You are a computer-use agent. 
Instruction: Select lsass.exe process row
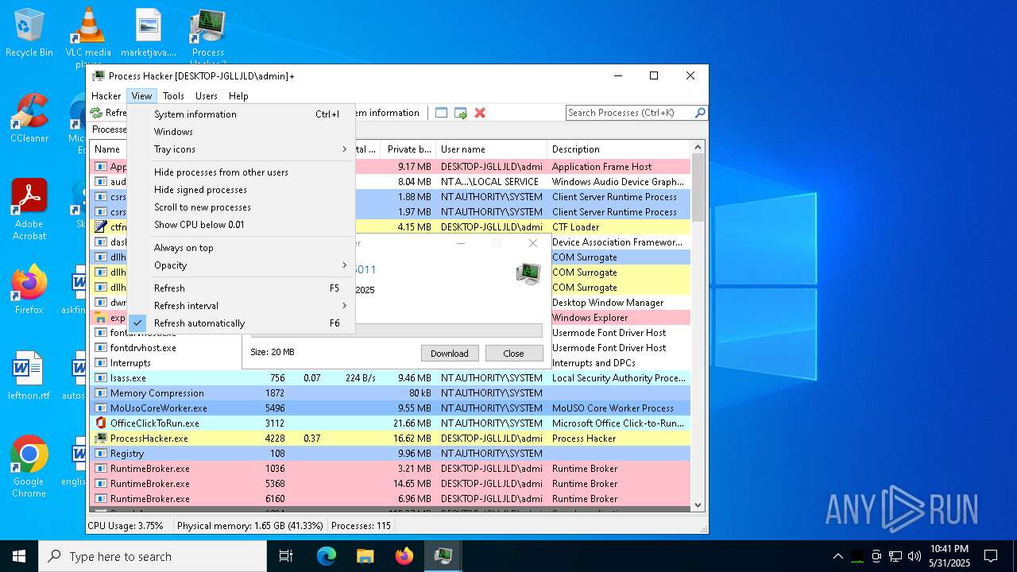click(x=390, y=378)
